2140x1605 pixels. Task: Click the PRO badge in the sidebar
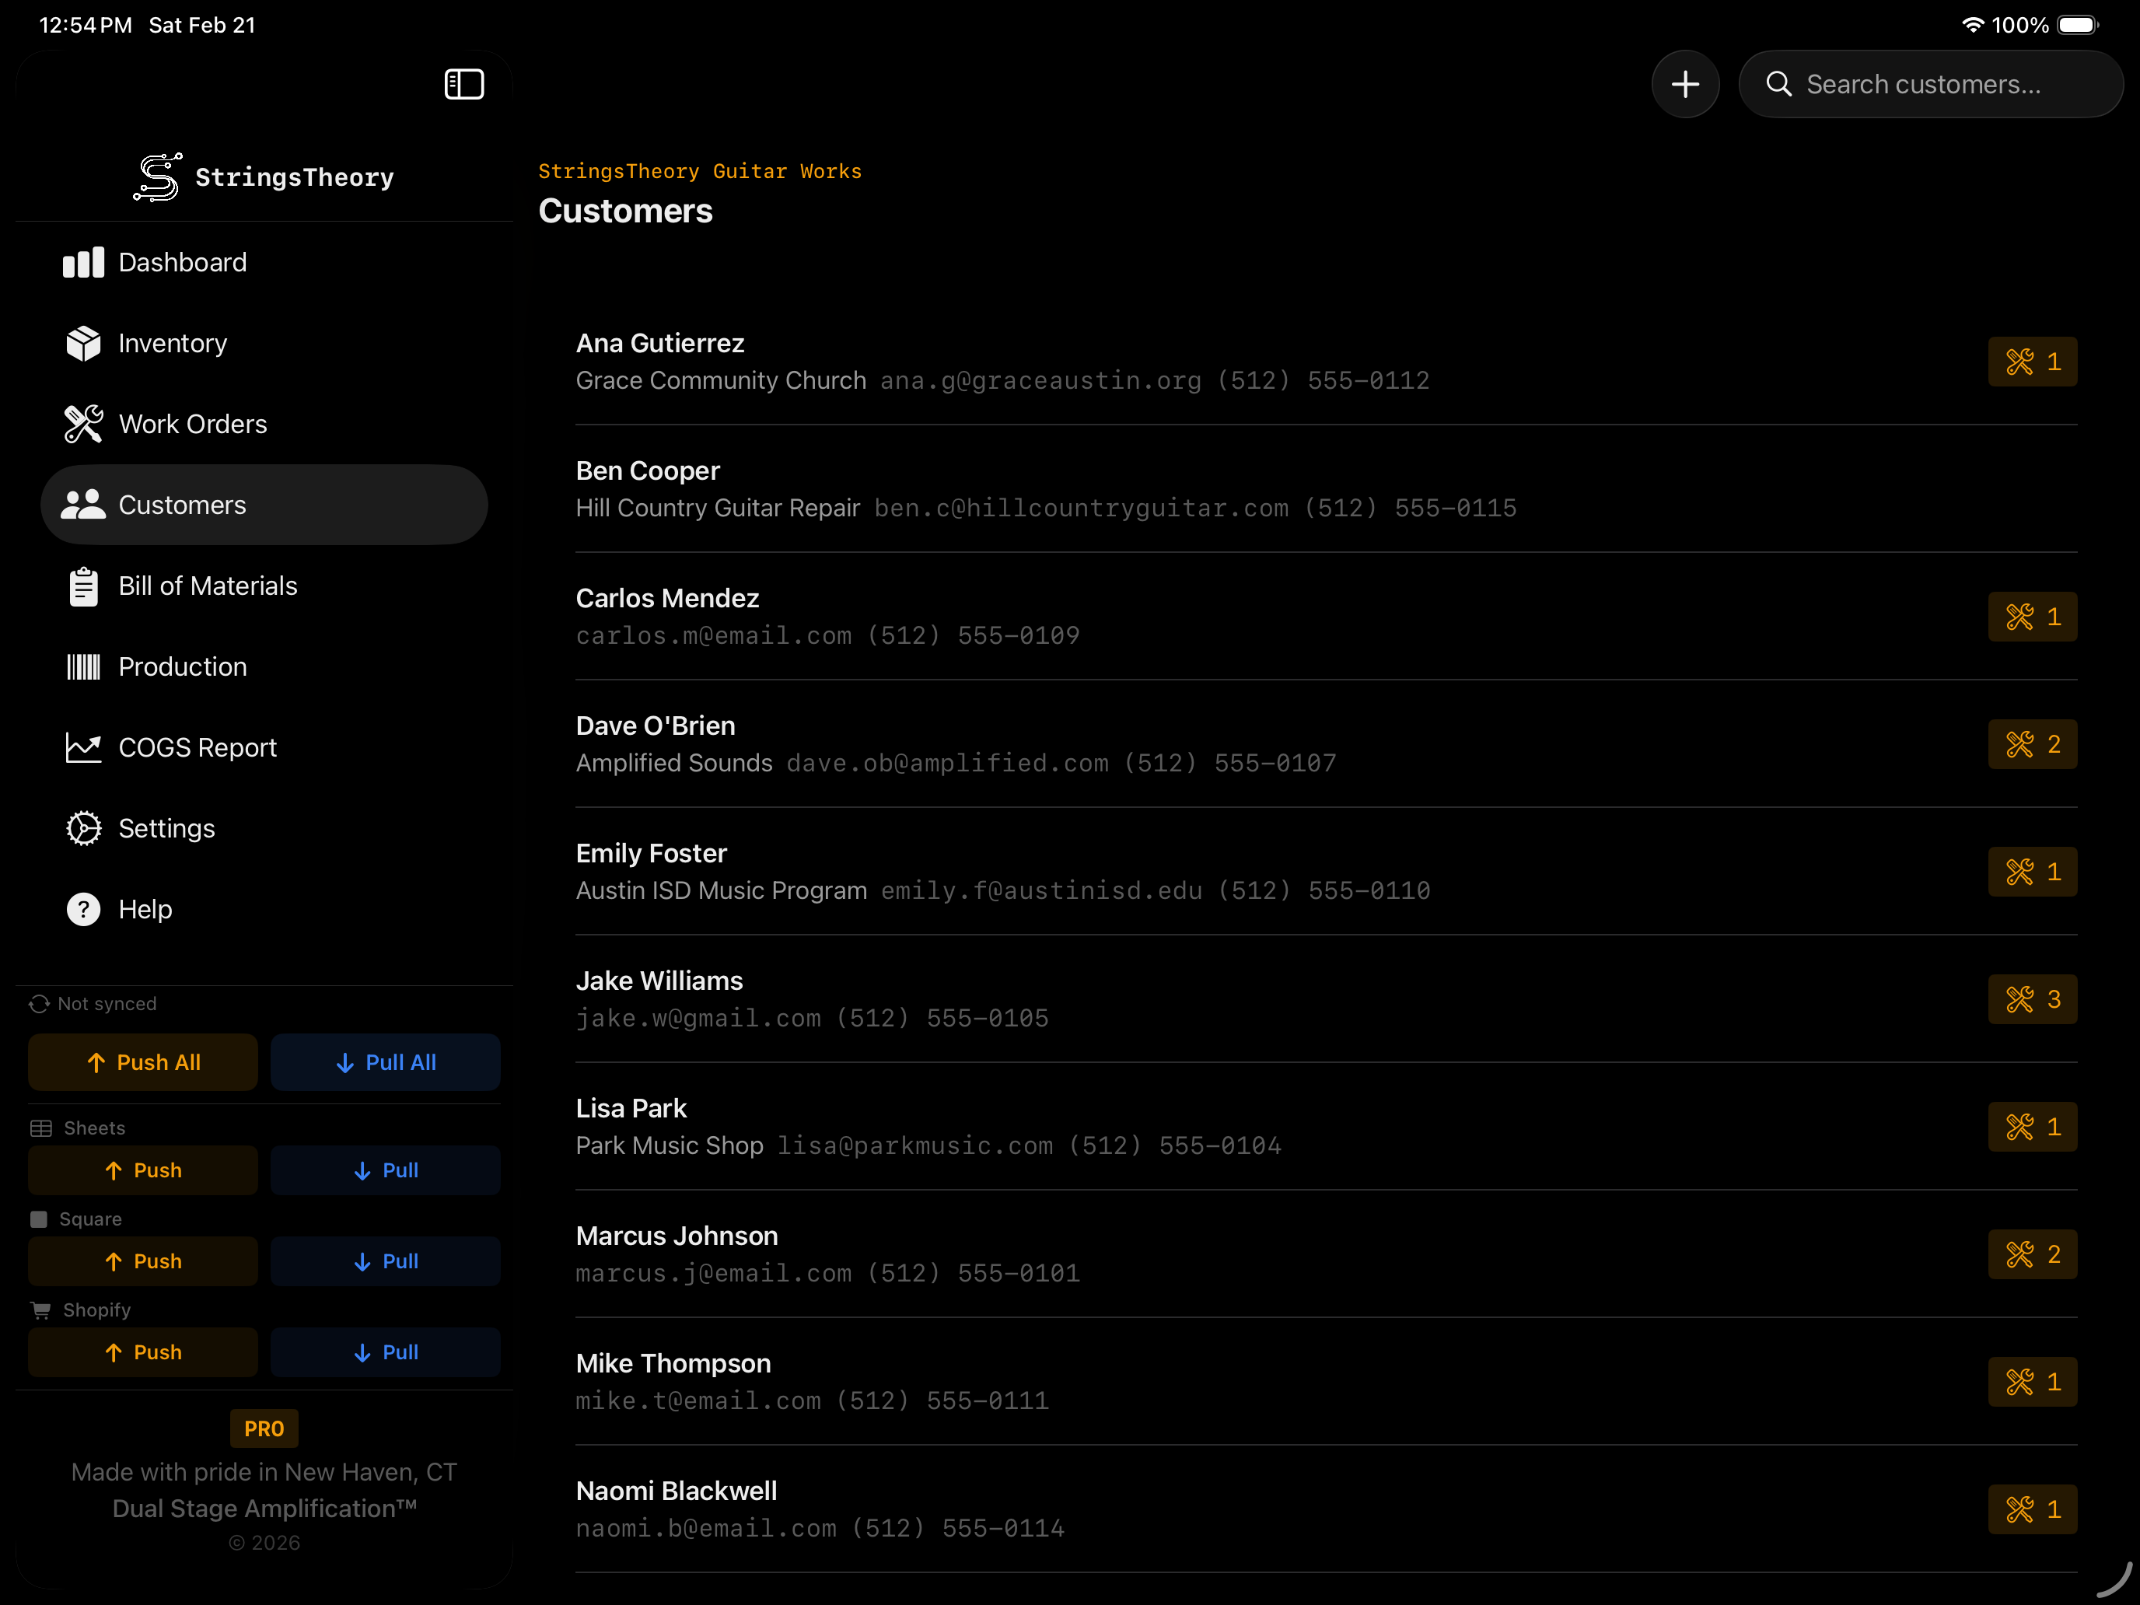[x=263, y=1429]
